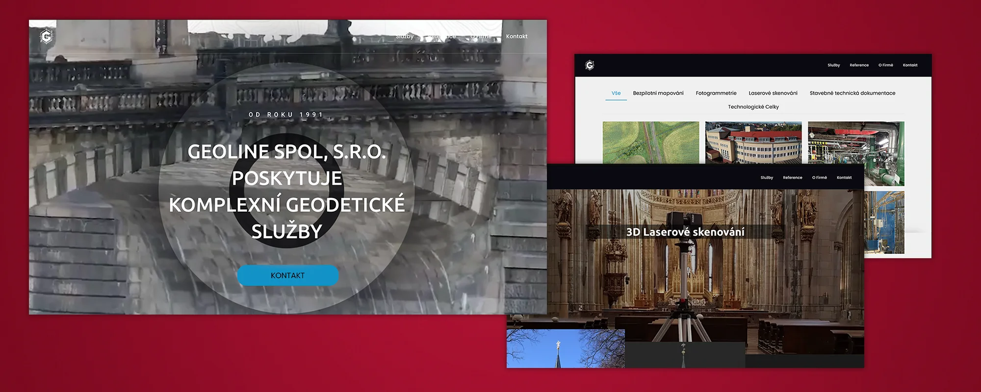Open Kontakt in the hero page navigation
Viewport: 981px width, 392px height.
pyautogui.click(x=516, y=36)
